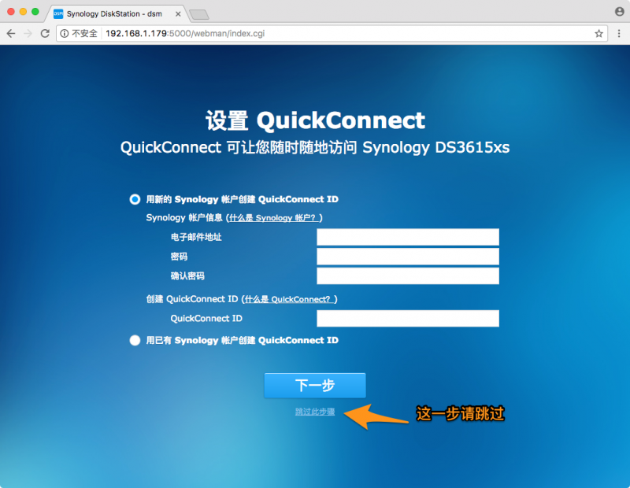Open the Chrome three-dot menu

[x=619, y=33]
